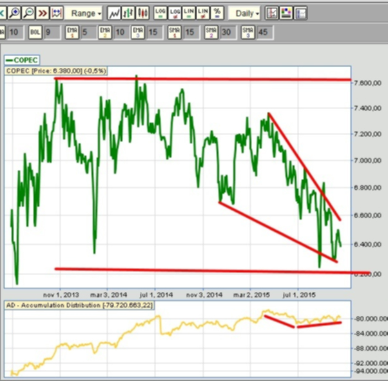Toggle the EMA 1 indicator button

pos(72,32)
